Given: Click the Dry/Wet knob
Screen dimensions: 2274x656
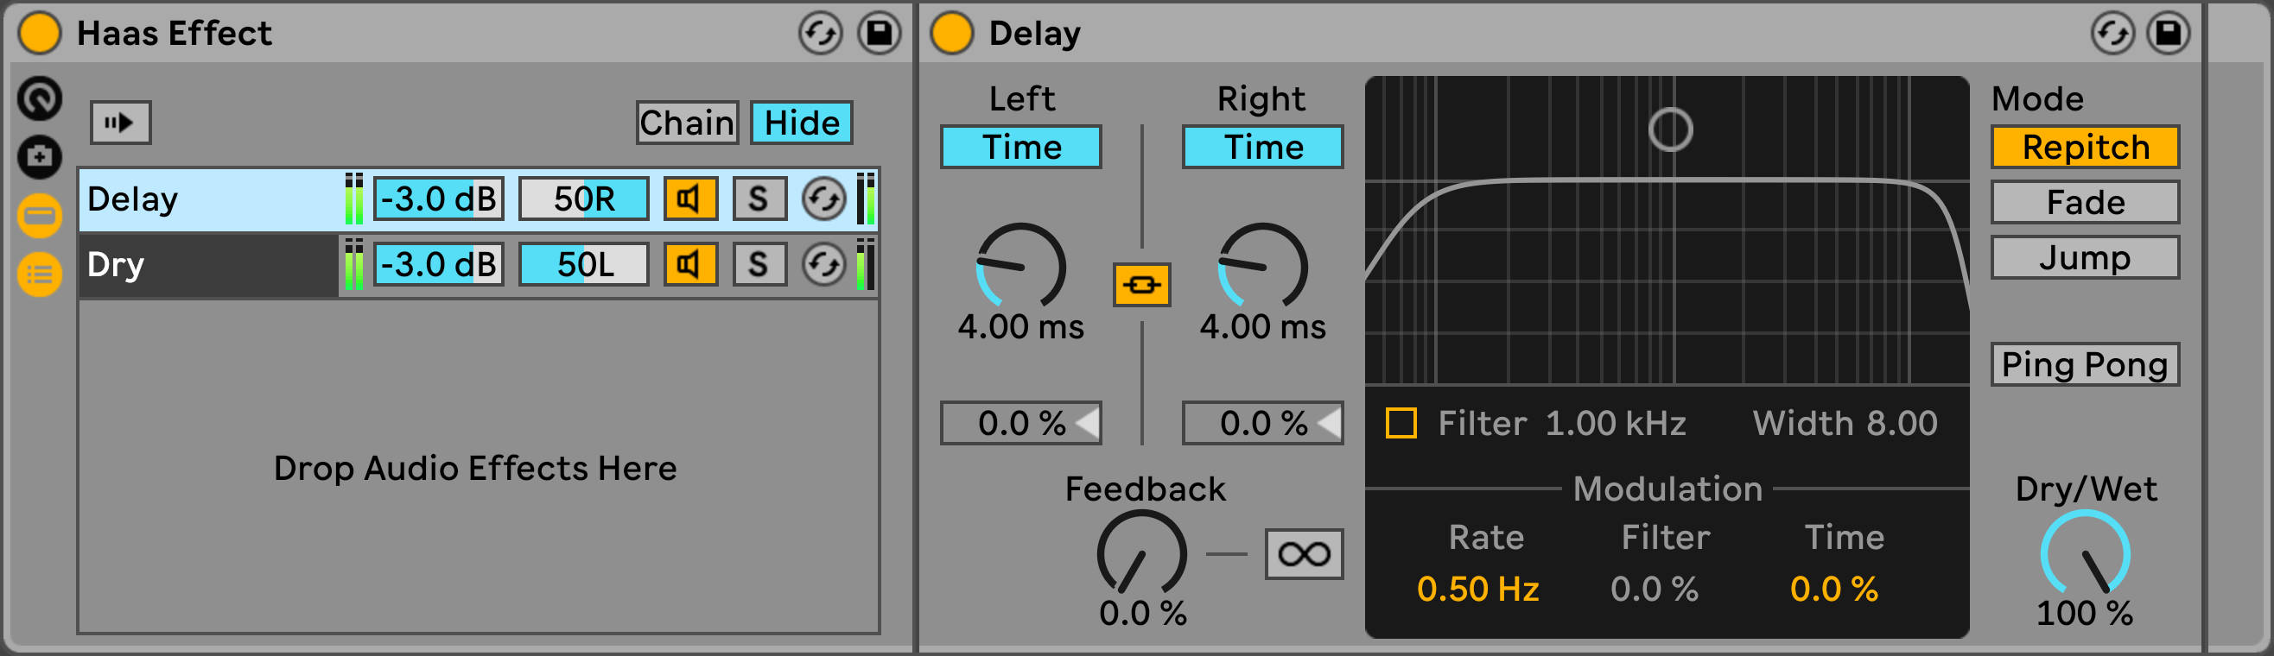Looking at the screenshot, I should click(x=2084, y=555).
